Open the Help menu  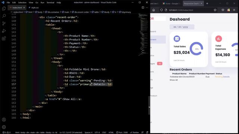click(x=59, y=3)
